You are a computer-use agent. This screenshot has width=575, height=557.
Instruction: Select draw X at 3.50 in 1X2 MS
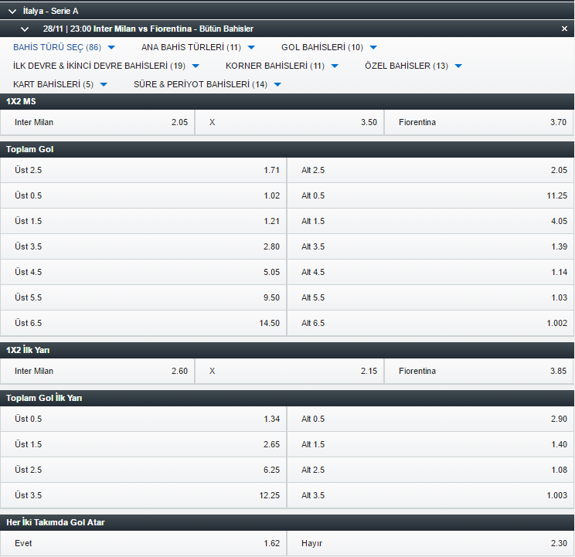pos(289,122)
